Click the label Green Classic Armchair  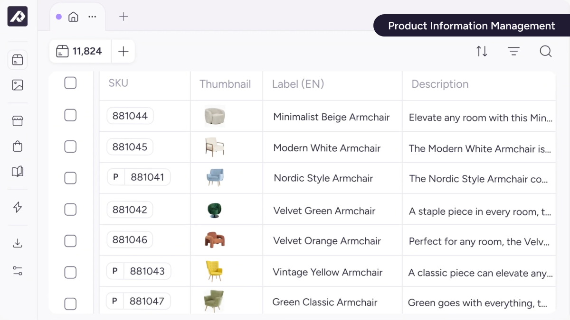pyautogui.click(x=325, y=302)
